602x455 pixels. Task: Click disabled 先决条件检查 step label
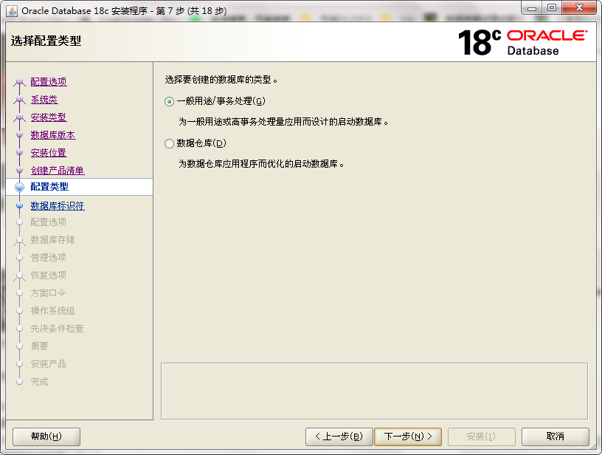[x=58, y=329]
